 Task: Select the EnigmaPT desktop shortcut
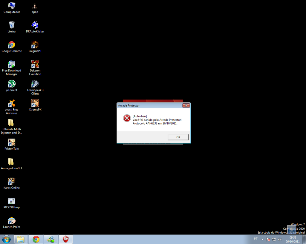(35, 45)
